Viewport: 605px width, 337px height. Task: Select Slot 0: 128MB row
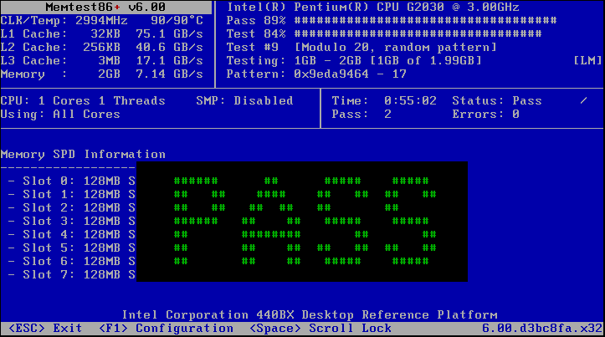[x=71, y=181]
